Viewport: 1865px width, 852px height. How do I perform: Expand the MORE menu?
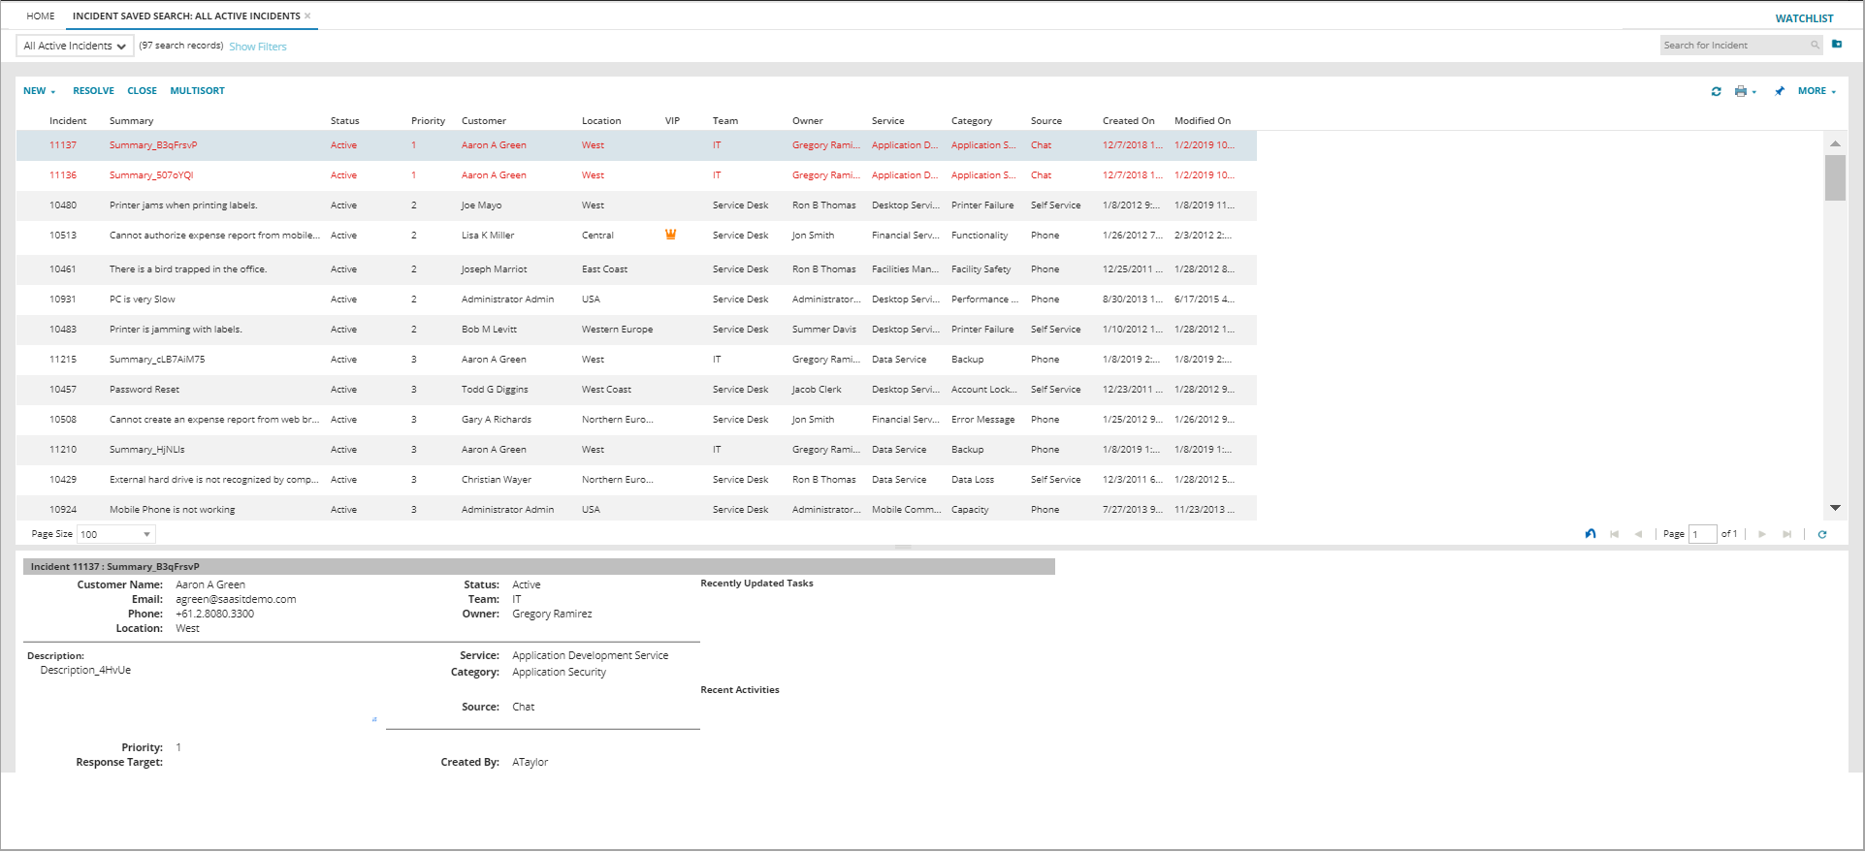[x=1816, y=91]
